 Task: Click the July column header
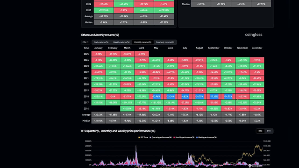[185, 48]
